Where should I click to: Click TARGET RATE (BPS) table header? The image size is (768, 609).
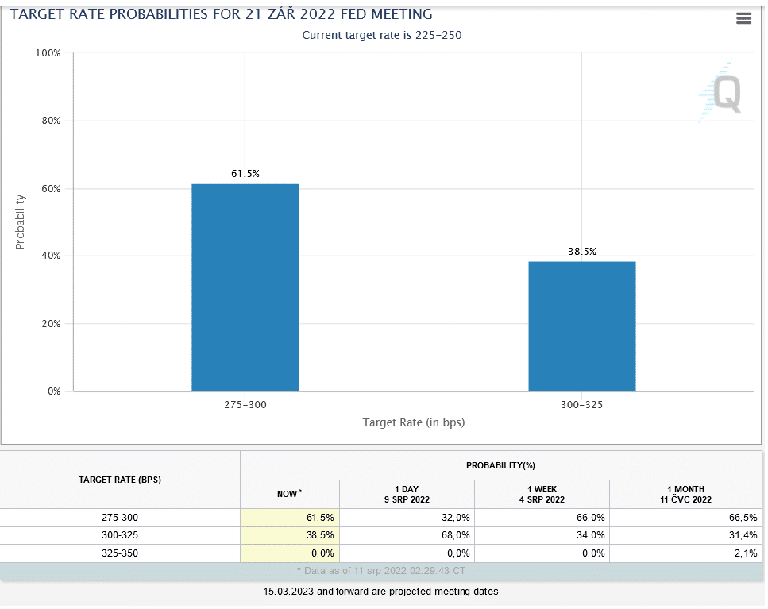click(121, 481)
